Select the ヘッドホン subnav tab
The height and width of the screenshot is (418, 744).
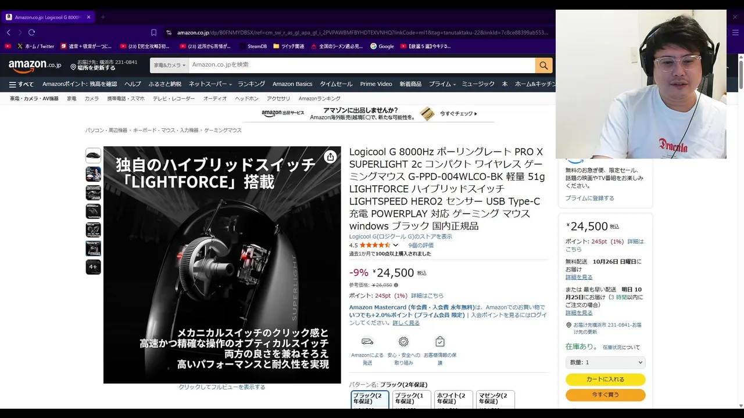pos(247,99)
